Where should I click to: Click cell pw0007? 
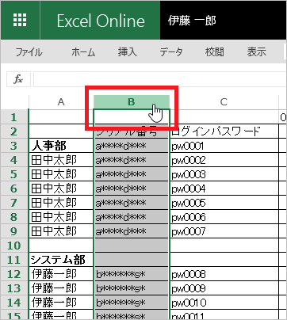(224, 231)
